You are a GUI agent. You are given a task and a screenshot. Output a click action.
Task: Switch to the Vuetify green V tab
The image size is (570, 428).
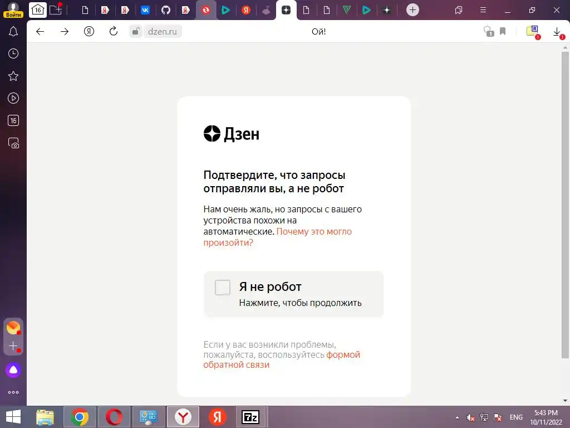point(346,10)
